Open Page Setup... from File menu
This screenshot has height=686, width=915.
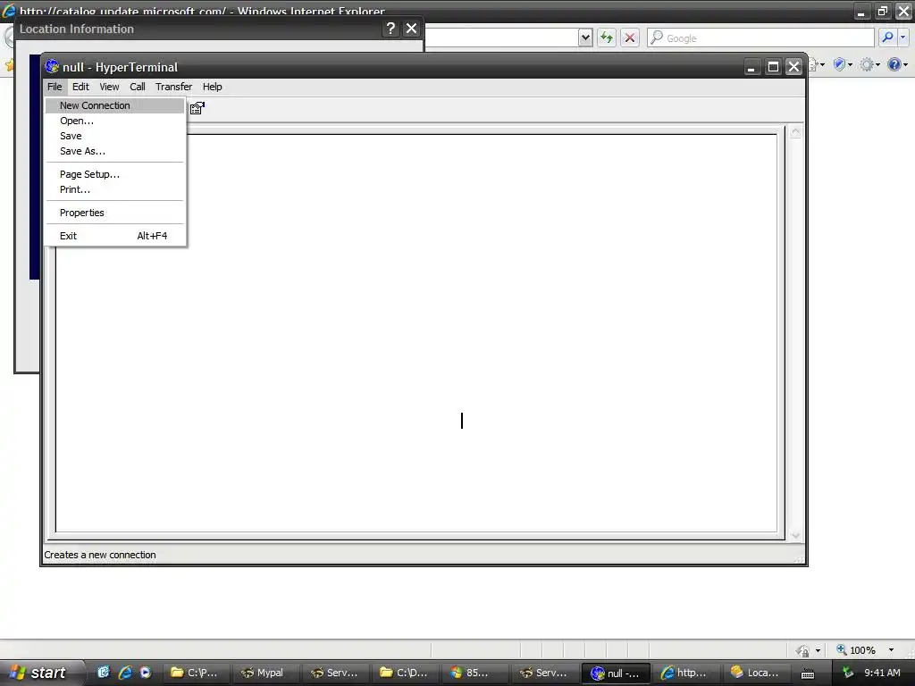(x=115, y=174)
